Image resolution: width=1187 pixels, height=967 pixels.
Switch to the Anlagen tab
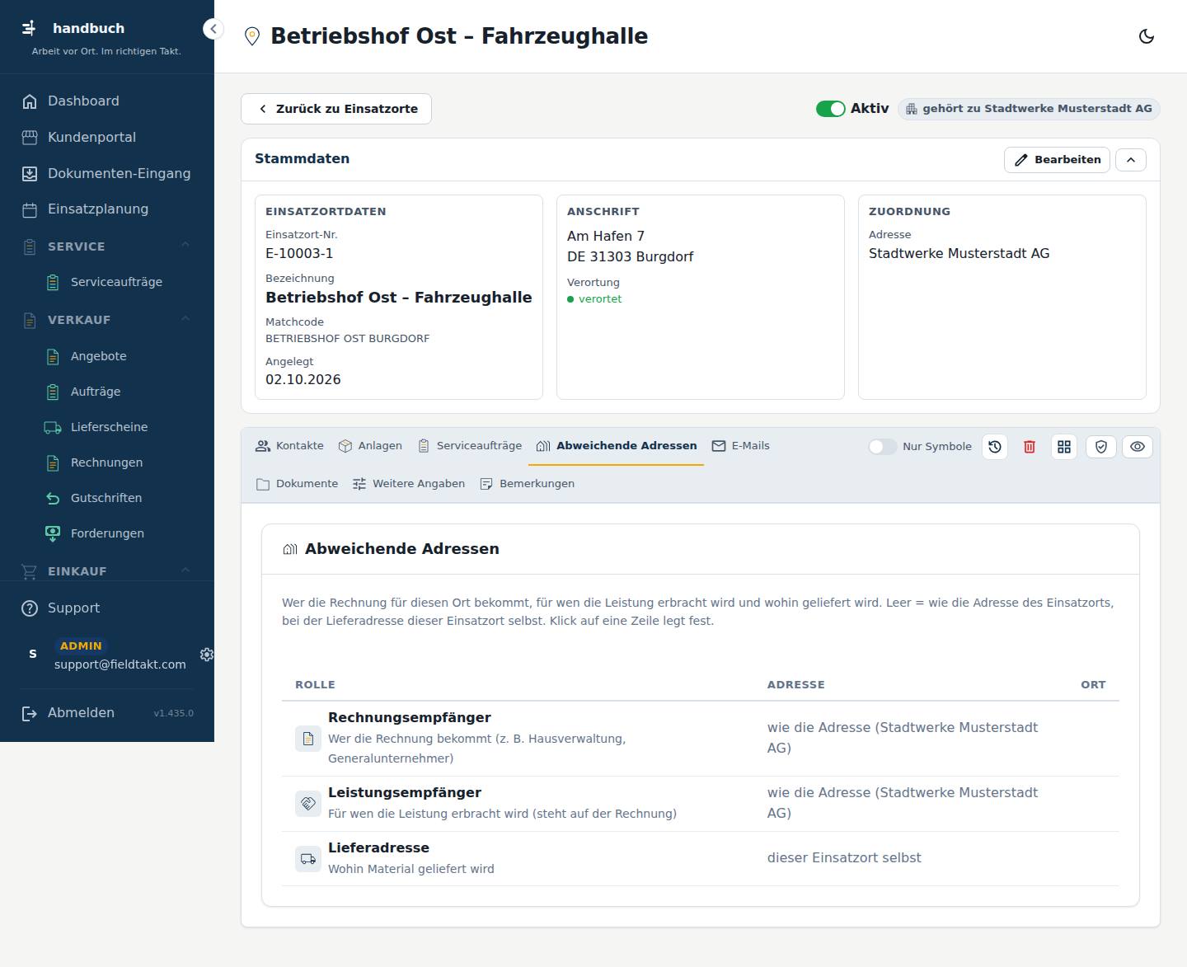pos(370,446)
